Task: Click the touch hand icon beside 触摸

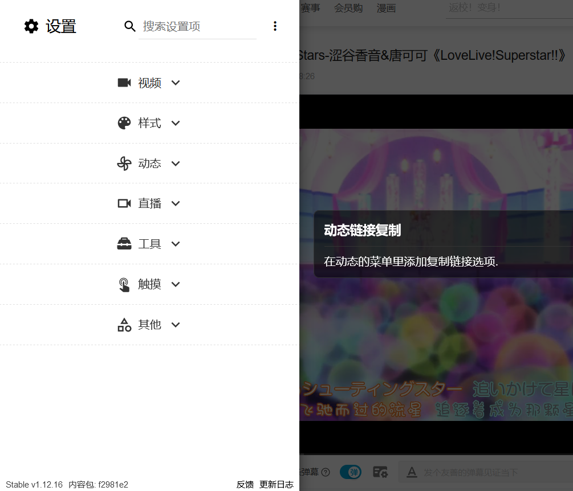Action: pos(124,284)
